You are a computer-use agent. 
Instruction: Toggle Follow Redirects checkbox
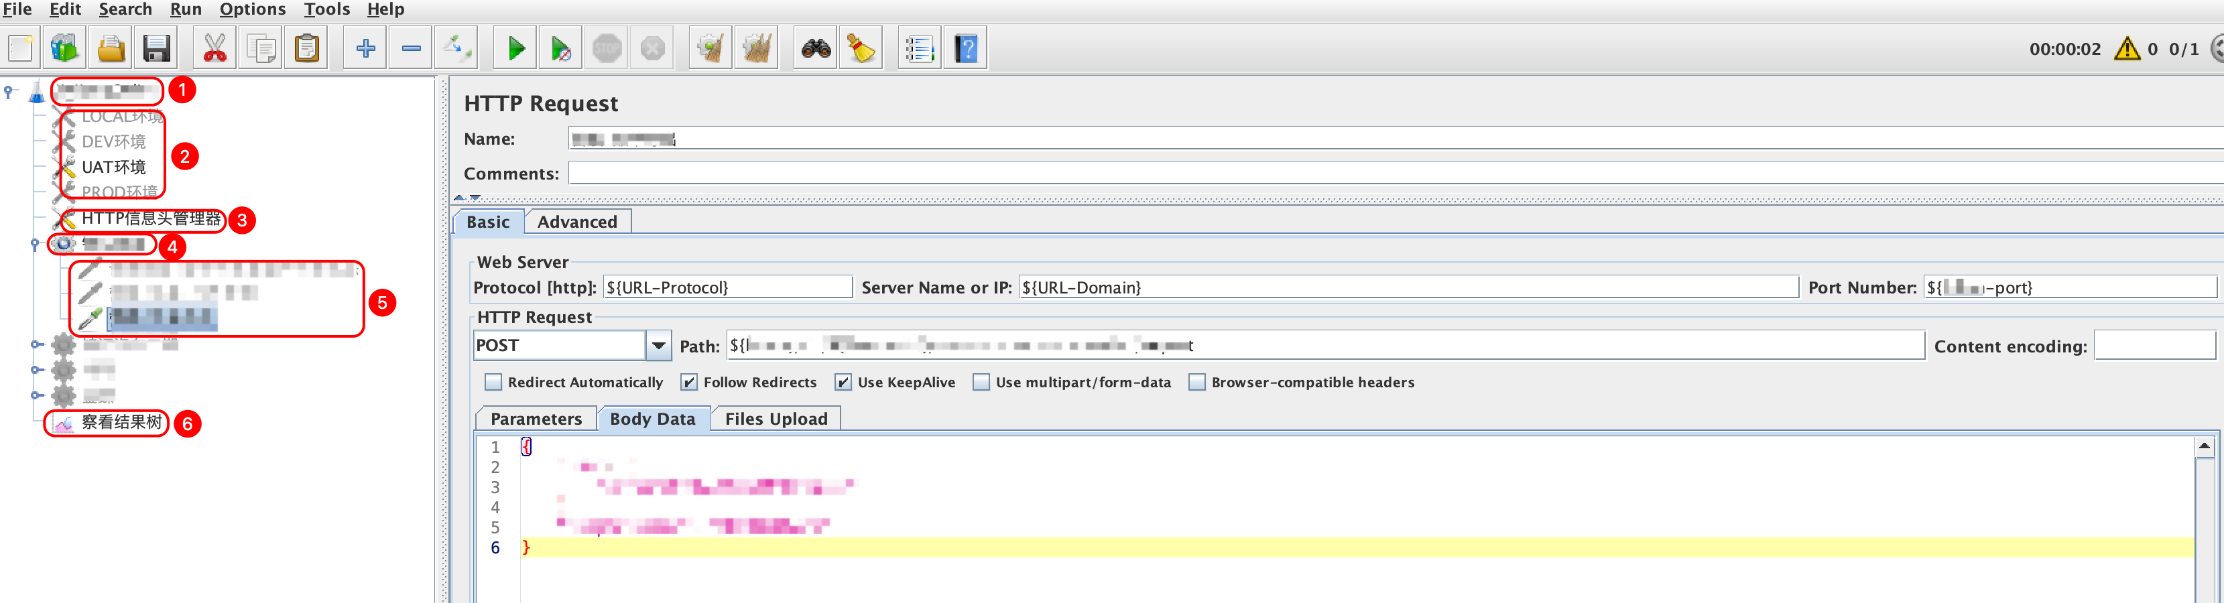point(689,381)
